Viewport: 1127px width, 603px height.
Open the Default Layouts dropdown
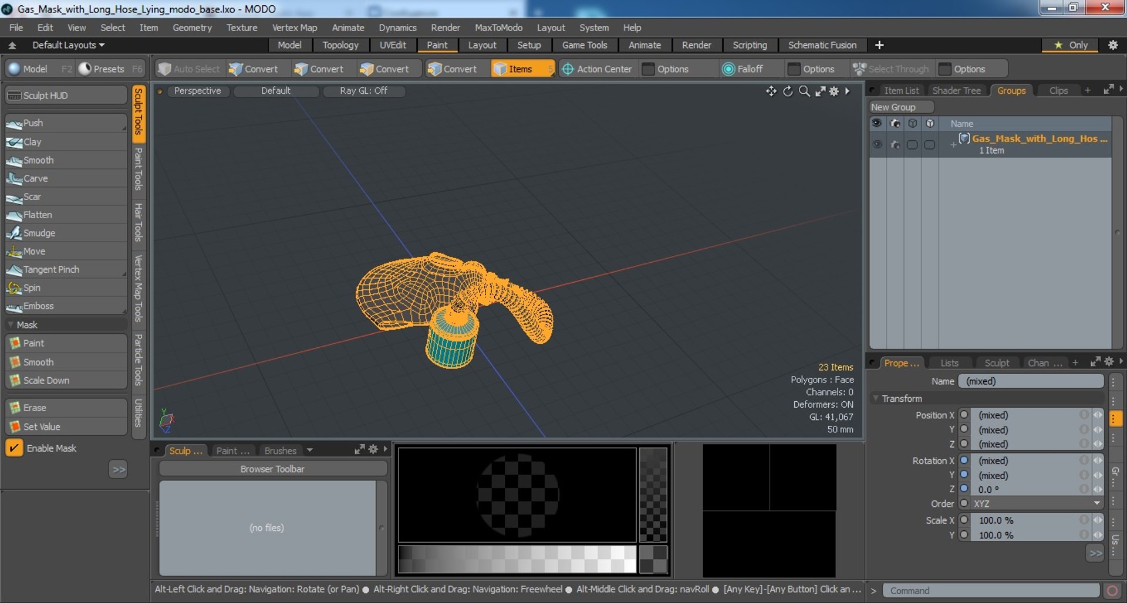tap(68, 45)
